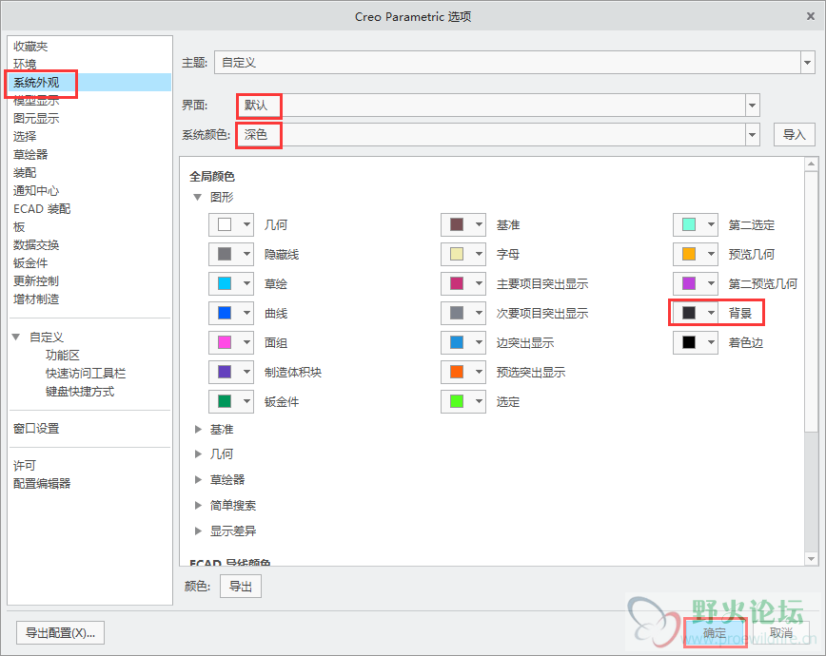This screenshot has width=826, height=656.
Task: Collapse the 图形 section
Action: [x=198, y=198]
